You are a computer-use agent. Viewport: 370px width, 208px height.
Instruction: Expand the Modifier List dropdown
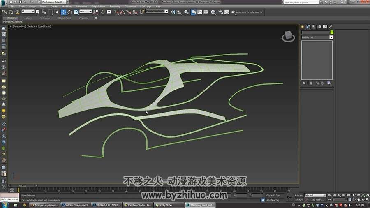pos(317,37)
